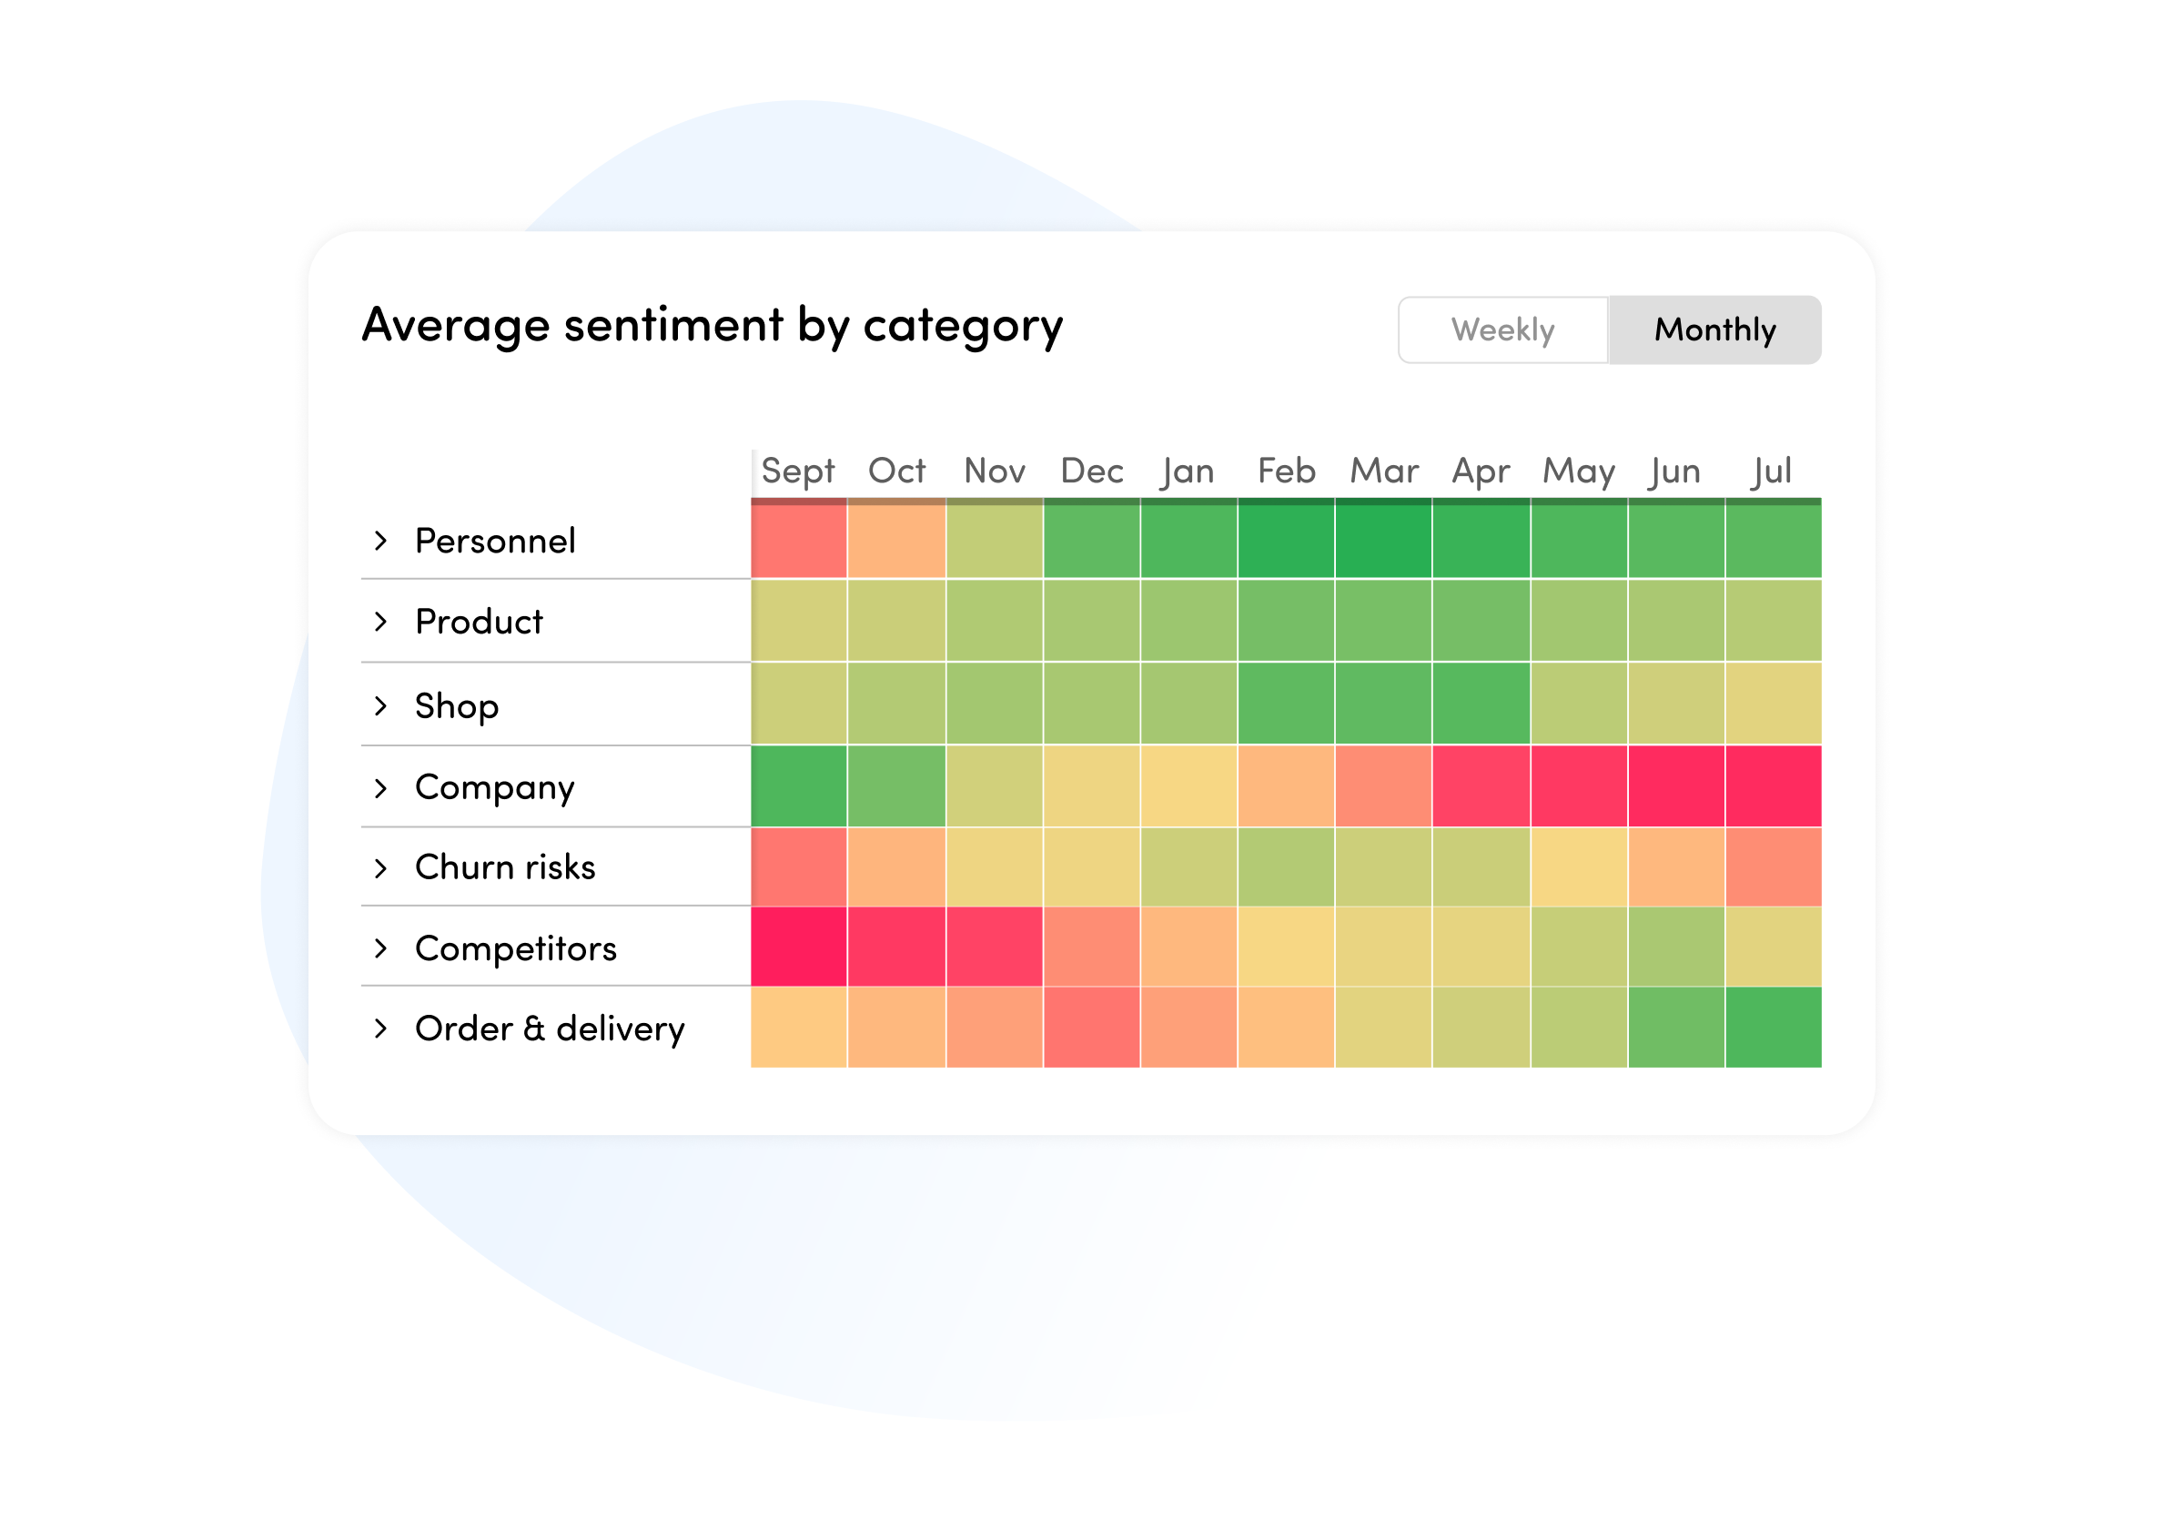Screen dimensions: 2184x1520
Task: Click the Average sentiment by category title
Action: [712, 325]
